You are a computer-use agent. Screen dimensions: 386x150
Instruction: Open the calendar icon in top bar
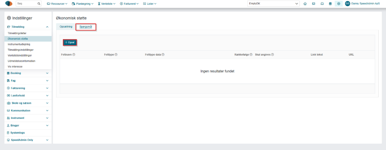coord(330,4)
